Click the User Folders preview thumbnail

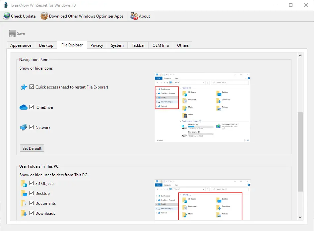click(203, 200)
